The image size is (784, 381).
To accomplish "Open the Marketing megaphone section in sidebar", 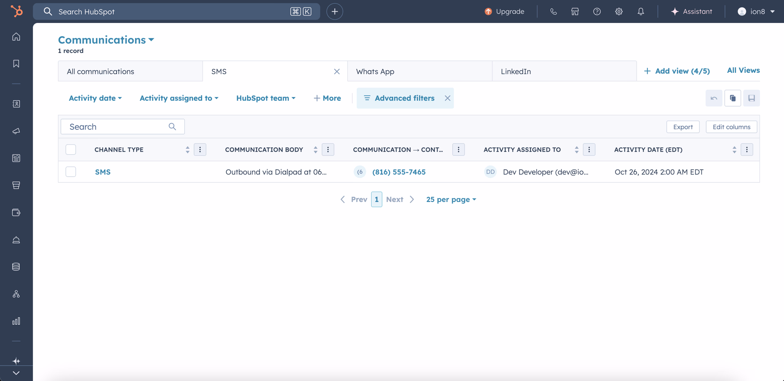I will click(x=16, y=131).
